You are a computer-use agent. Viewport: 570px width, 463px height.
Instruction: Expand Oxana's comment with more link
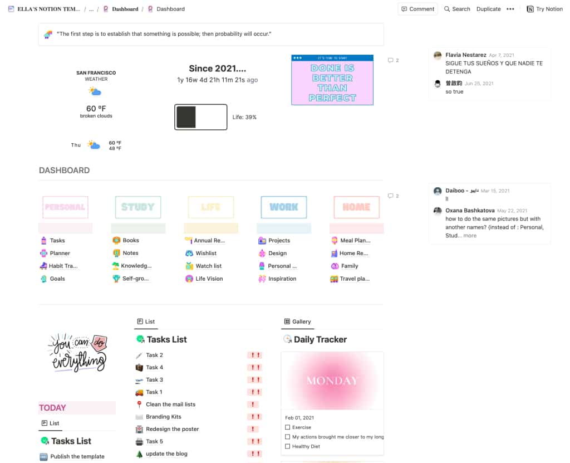point(470,236)
